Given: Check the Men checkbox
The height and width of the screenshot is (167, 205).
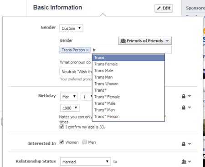Looking at the screenshot, I should (85, 142).
